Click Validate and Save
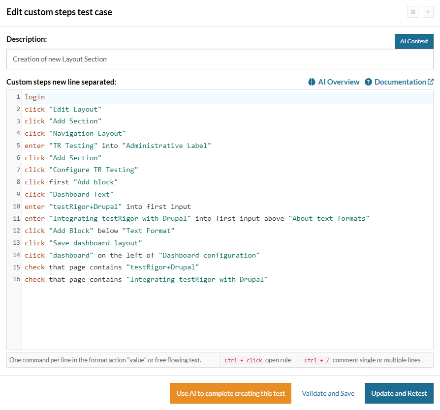 (328, 393)
